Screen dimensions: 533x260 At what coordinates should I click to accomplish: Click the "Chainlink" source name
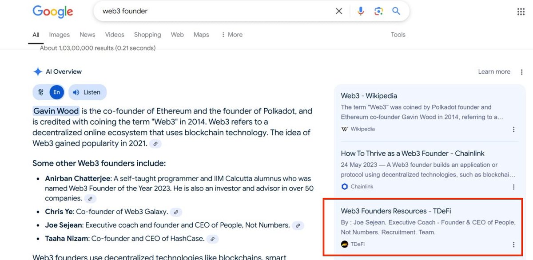click(x=362, y=187)
